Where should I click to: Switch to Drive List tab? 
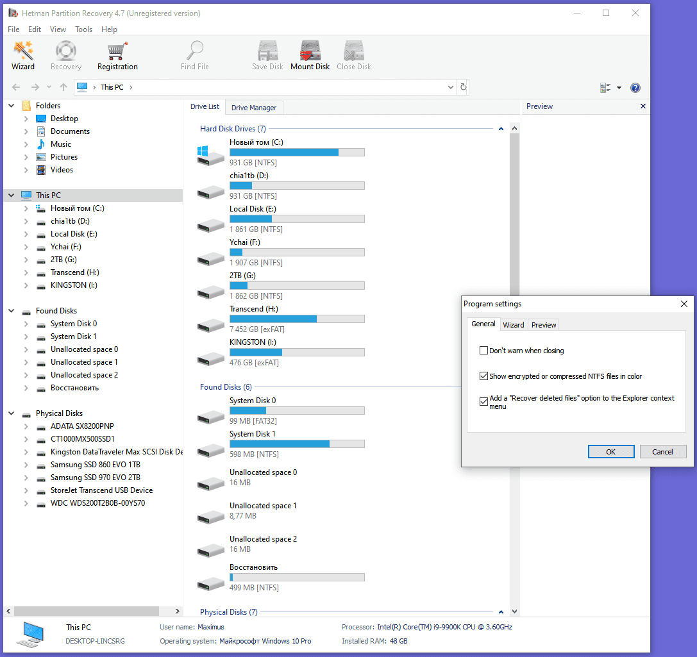(x=205, y=106)
